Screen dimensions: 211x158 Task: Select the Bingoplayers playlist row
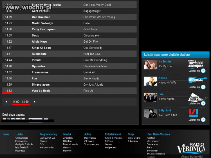point(69,84)
